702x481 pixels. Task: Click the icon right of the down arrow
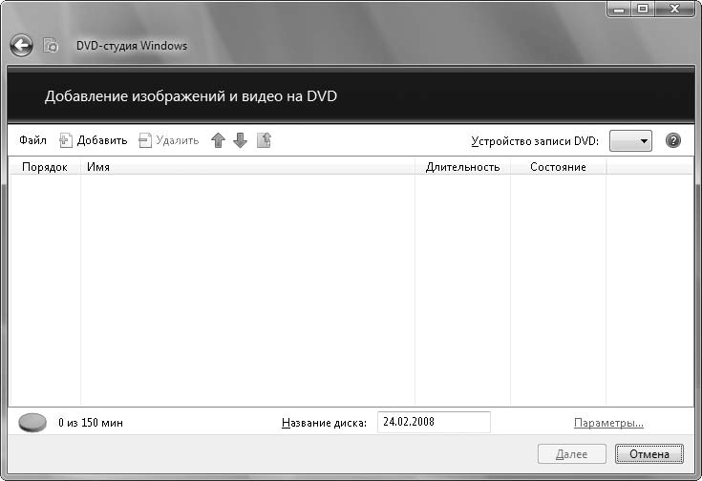[x=265, y=140]
